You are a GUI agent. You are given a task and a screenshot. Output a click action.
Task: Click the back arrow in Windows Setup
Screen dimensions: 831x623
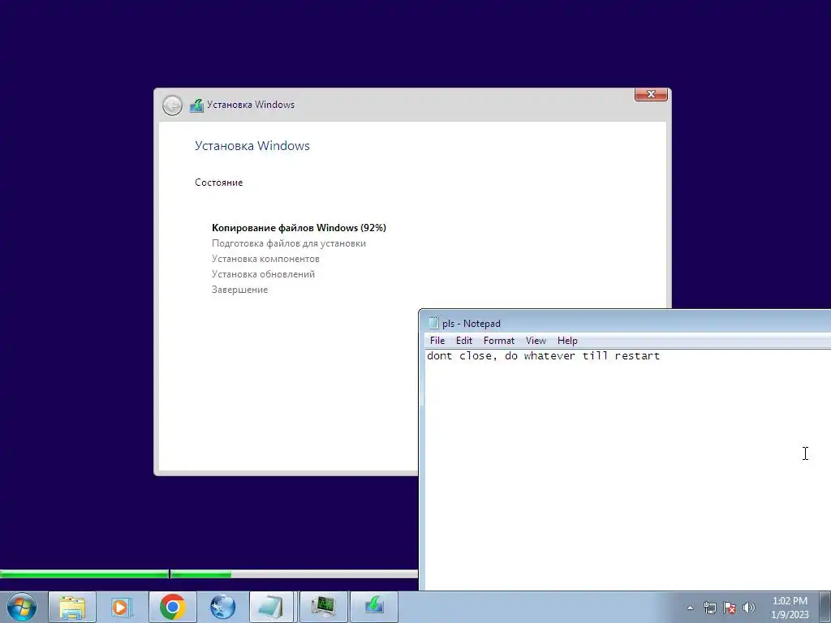click(x=172, y=105)
